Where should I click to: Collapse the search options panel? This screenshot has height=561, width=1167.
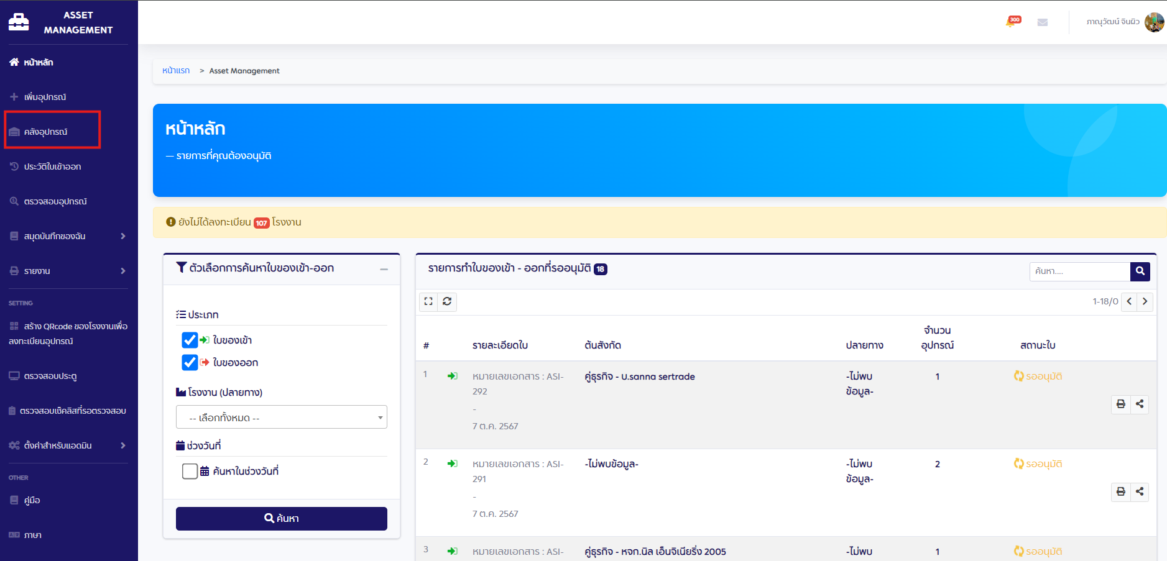384,269
